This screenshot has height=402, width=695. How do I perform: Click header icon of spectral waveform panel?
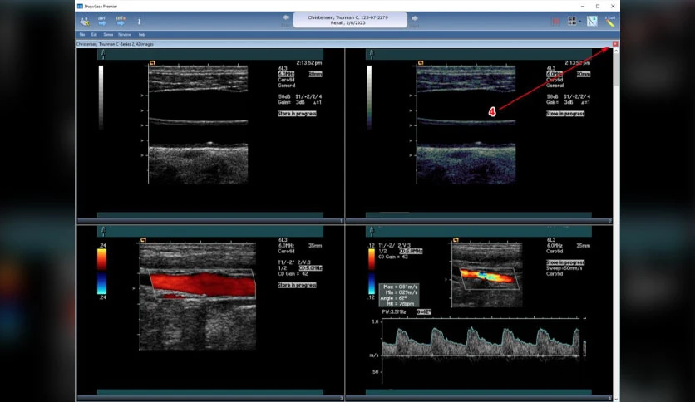tap(372, 231)
